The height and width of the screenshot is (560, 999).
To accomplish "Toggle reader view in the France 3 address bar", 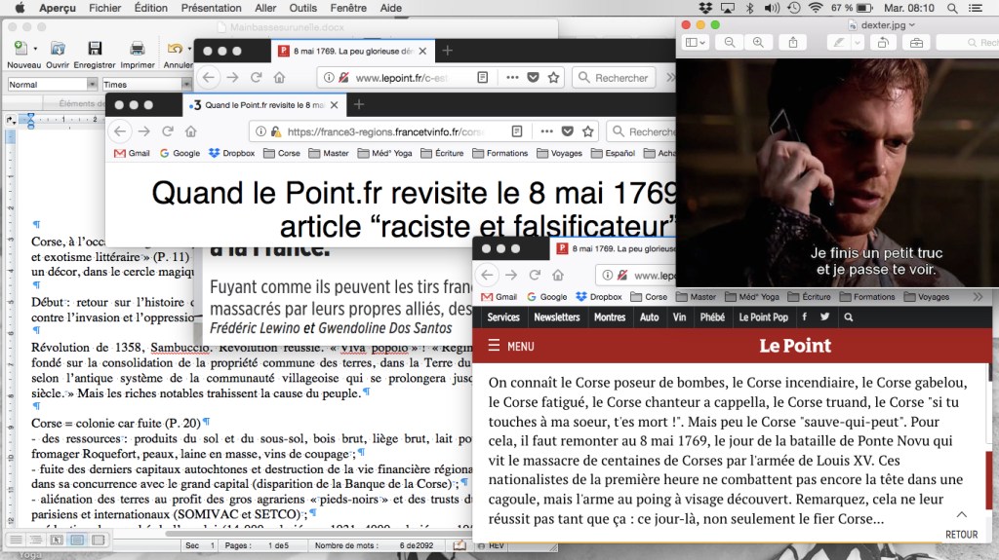I will (x=518, y=131).
